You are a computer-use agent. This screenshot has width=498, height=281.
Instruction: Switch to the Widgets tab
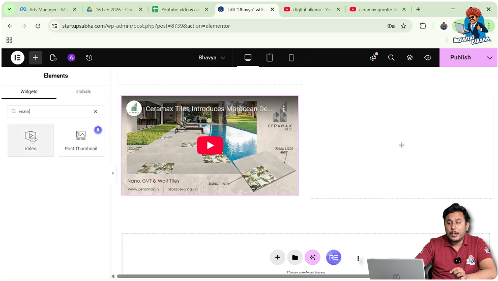click(29, 92)
